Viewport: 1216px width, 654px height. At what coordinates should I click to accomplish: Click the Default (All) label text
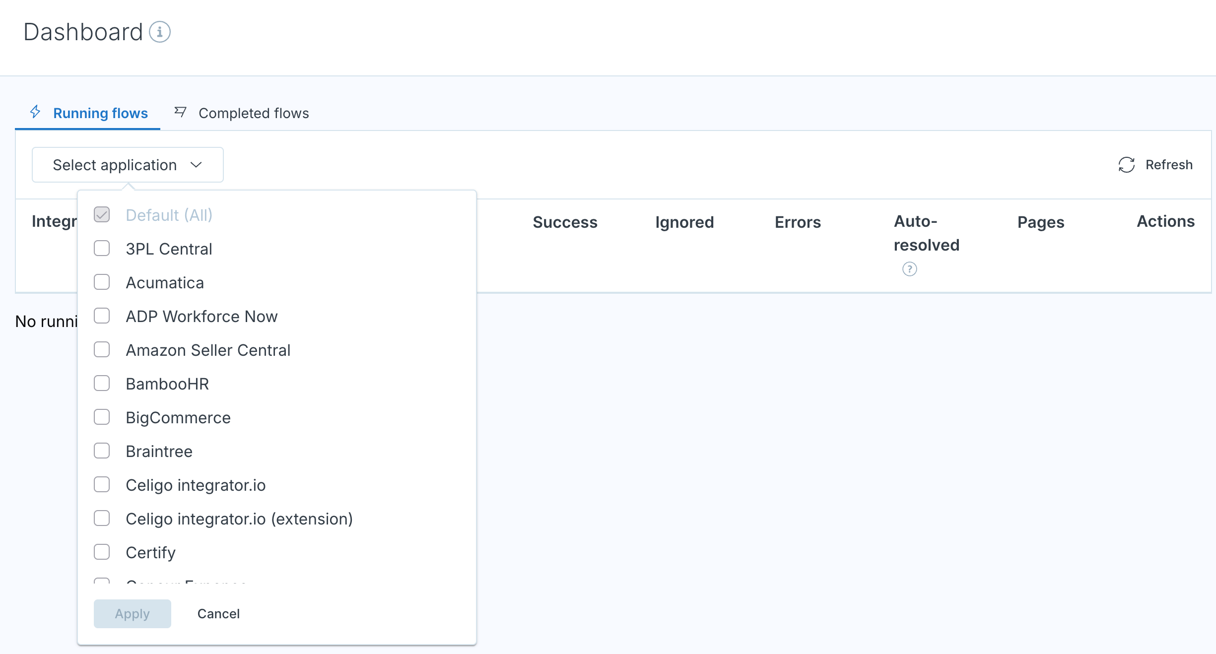pos(169,215)
